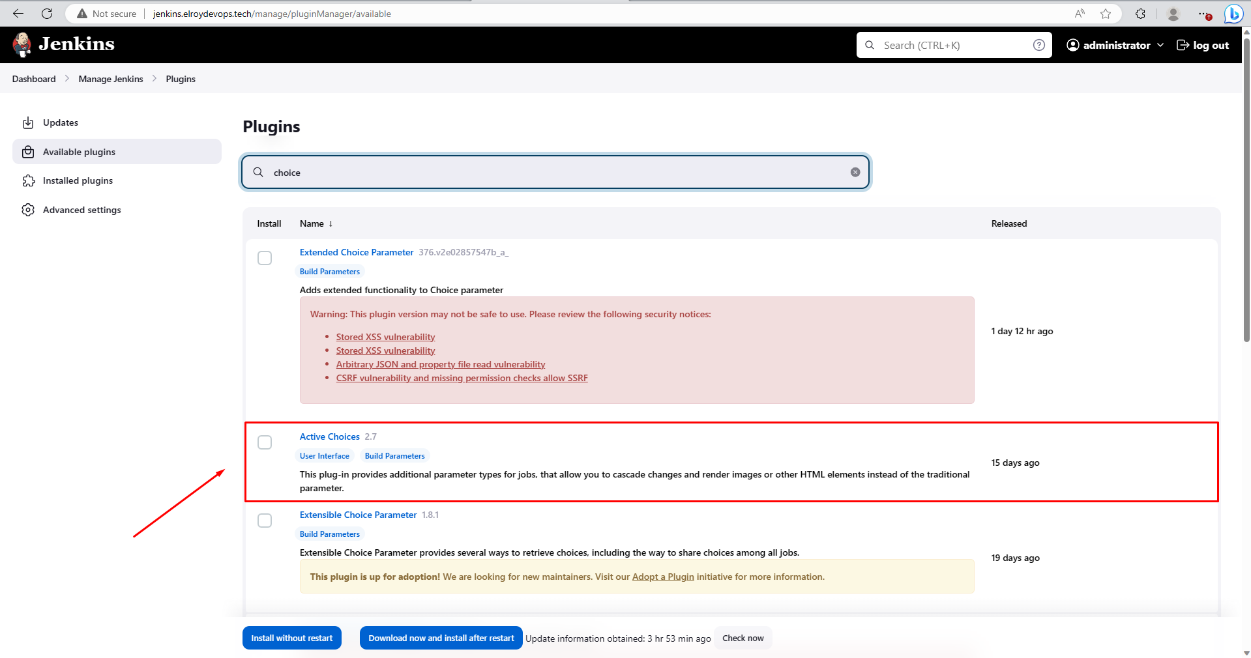The width and height of the screenshot is (1251, 658).
Task: Click Download now and install after restart
Action: point(441,638)
